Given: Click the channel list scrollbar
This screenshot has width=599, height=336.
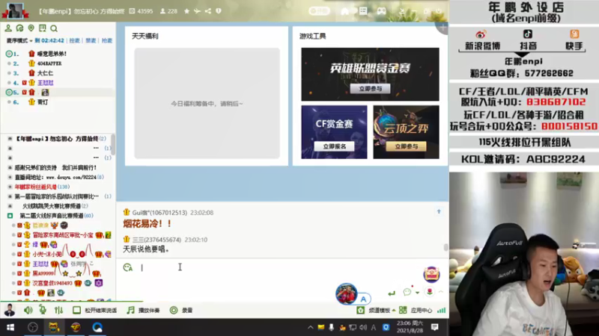Looking at the screenshot, I should (x=114, y=144).
